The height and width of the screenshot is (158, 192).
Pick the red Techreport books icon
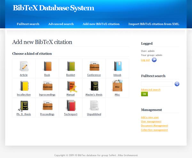(71, 105)
